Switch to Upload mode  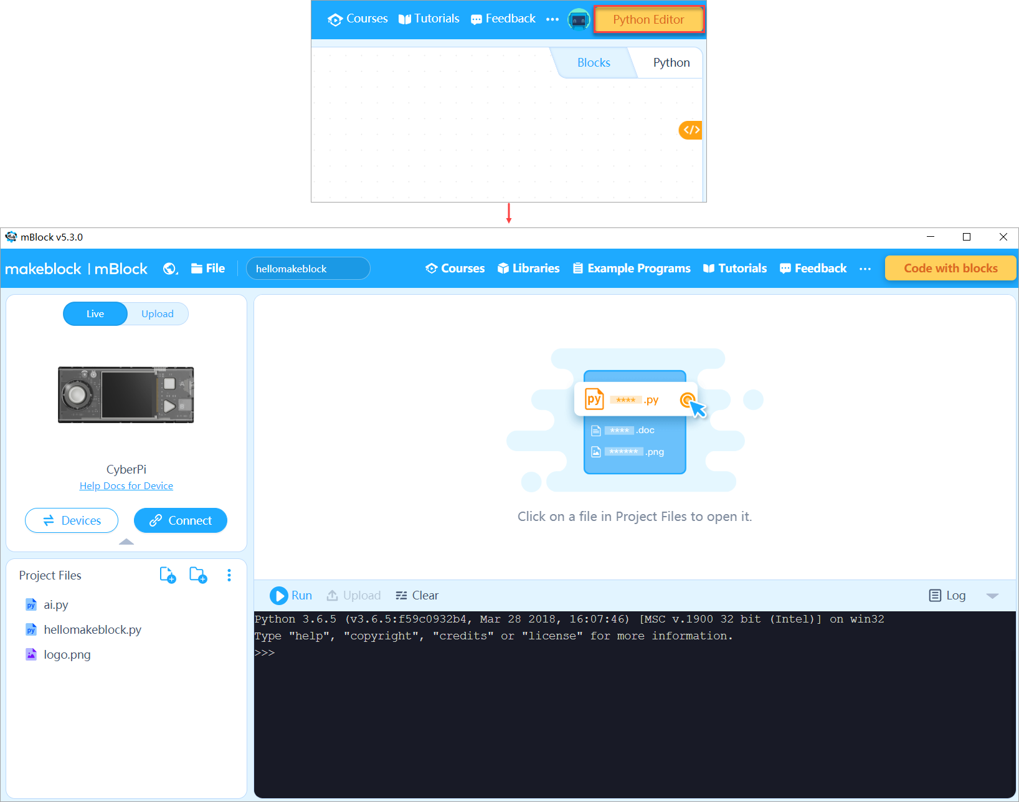[x=157, y=314]
